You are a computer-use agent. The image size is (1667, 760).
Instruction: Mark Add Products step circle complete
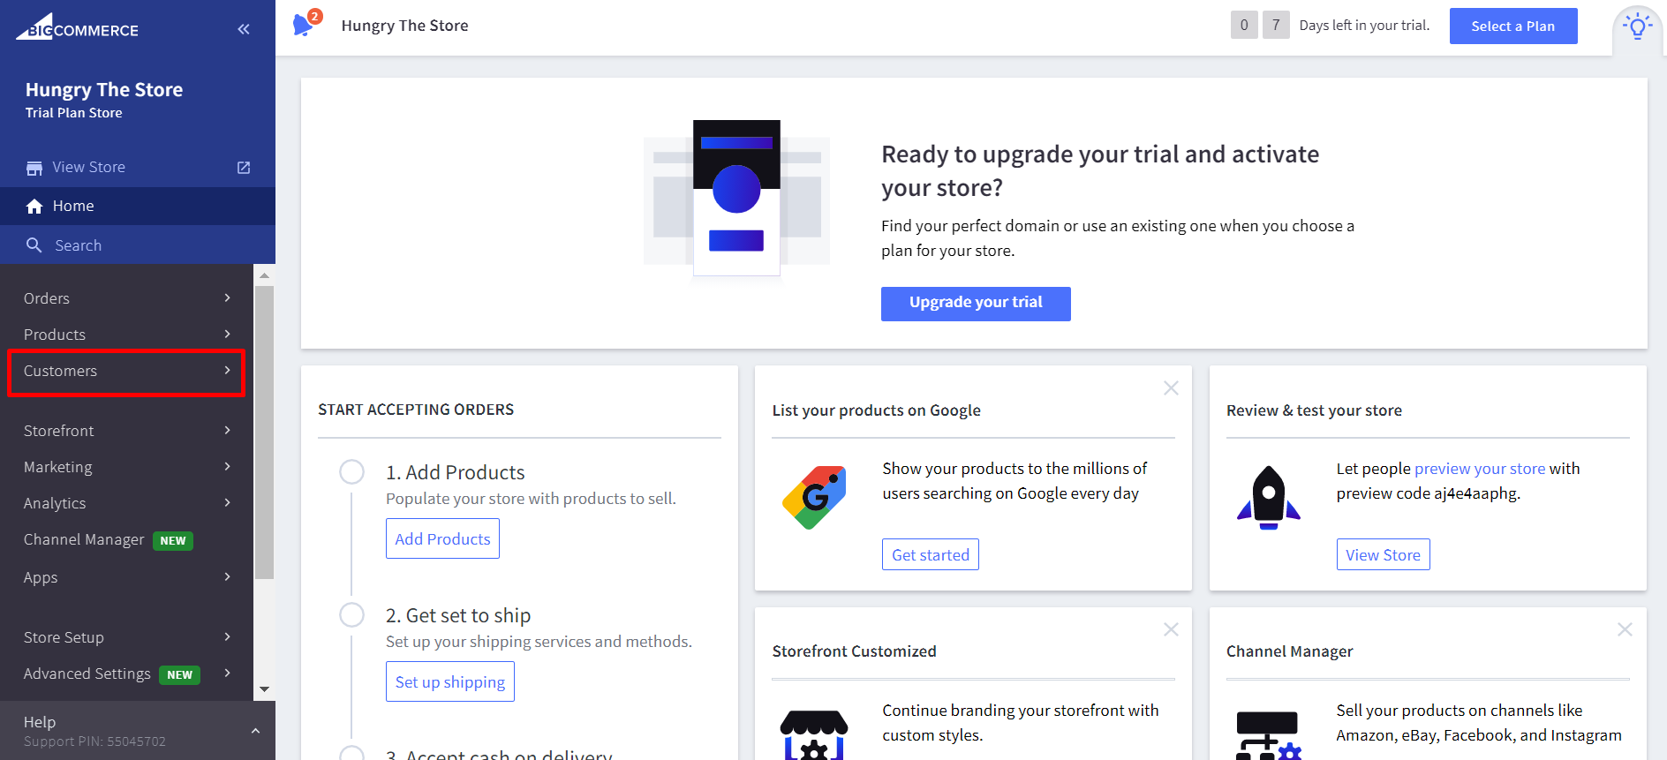pyautogui.click(x=352, y=472)
